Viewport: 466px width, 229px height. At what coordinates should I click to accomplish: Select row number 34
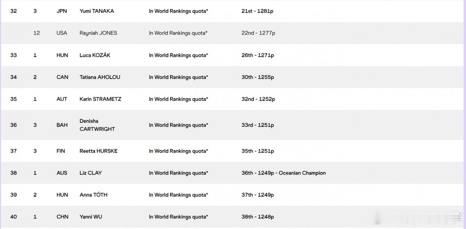[x=13, y=77]
